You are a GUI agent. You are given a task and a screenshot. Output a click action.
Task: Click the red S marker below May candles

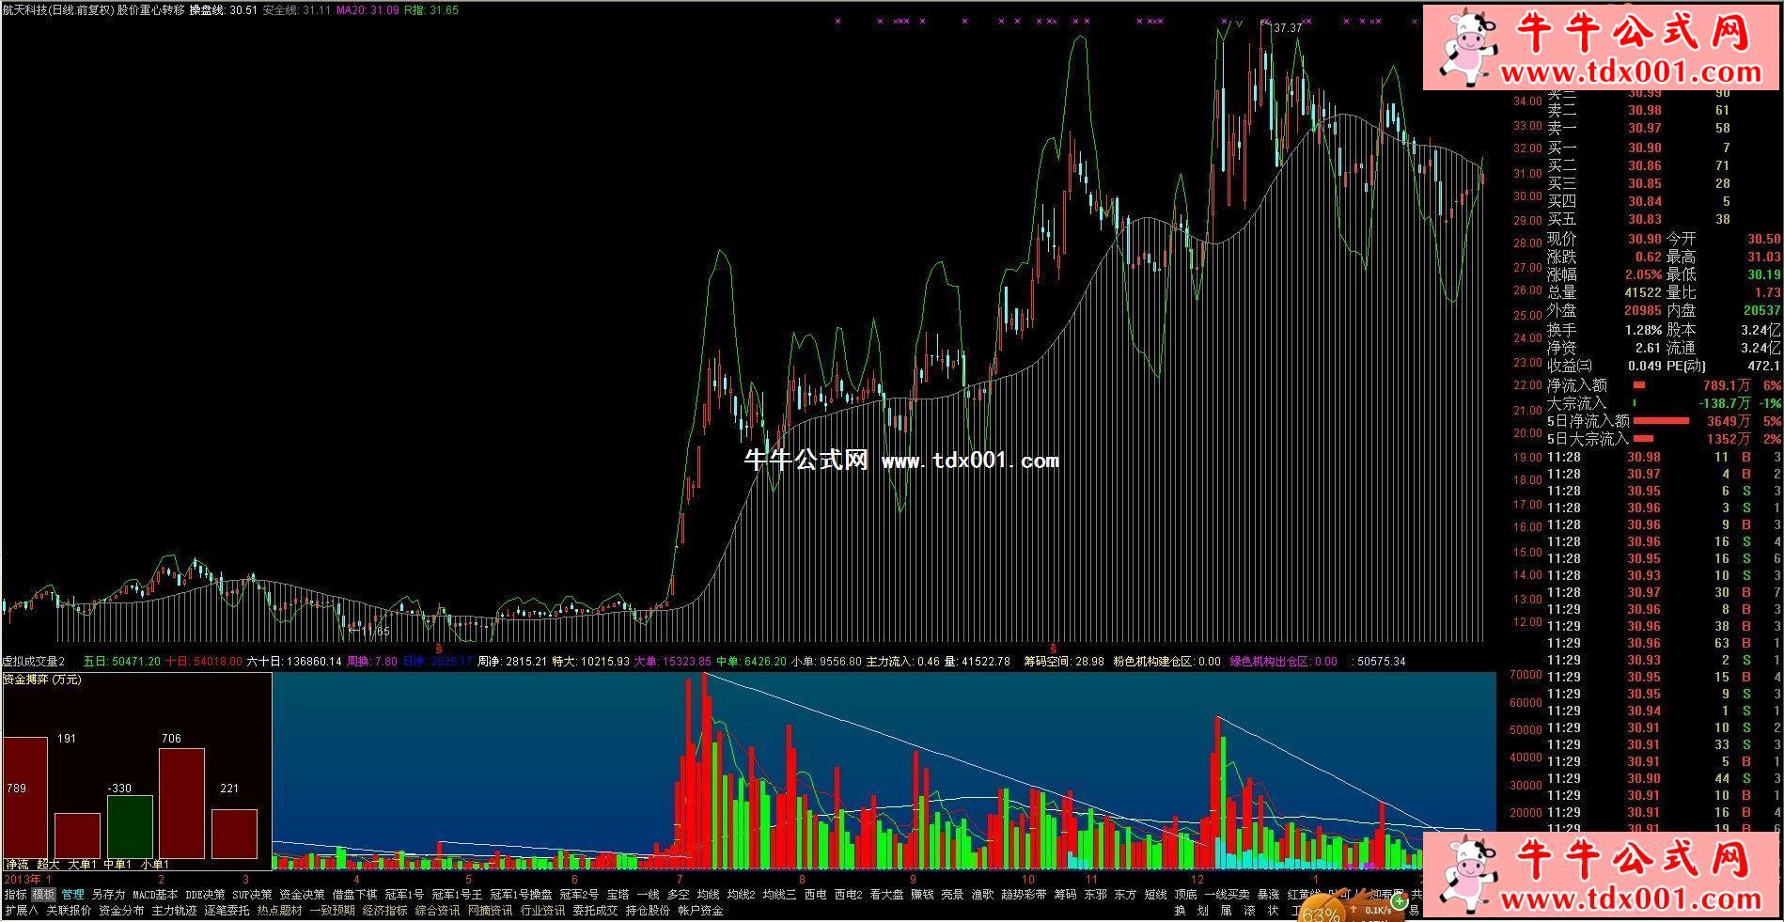(439, 649)
